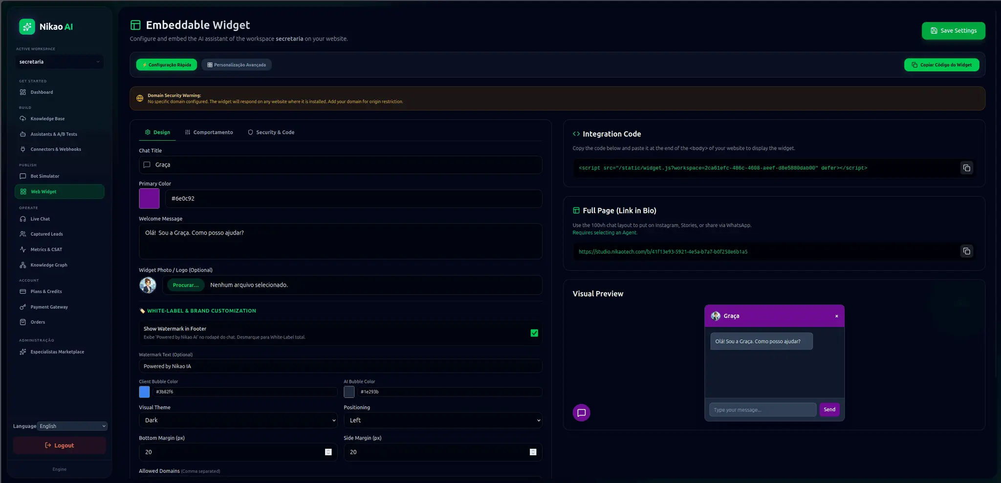This screenshot has height=483, width=1001.
Task: Click Save Settings button
Action: pos(953,31)
